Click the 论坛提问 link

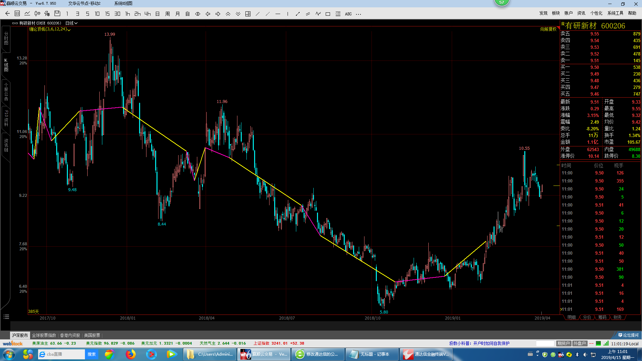point(628,335)
